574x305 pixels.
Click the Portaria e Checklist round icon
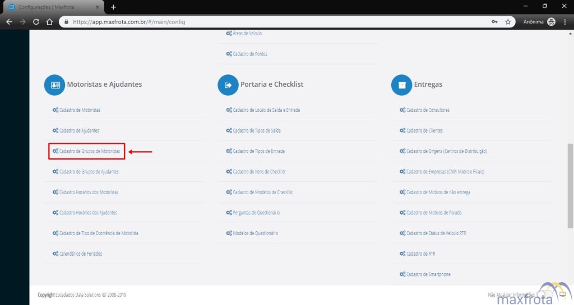click(228, 85)
